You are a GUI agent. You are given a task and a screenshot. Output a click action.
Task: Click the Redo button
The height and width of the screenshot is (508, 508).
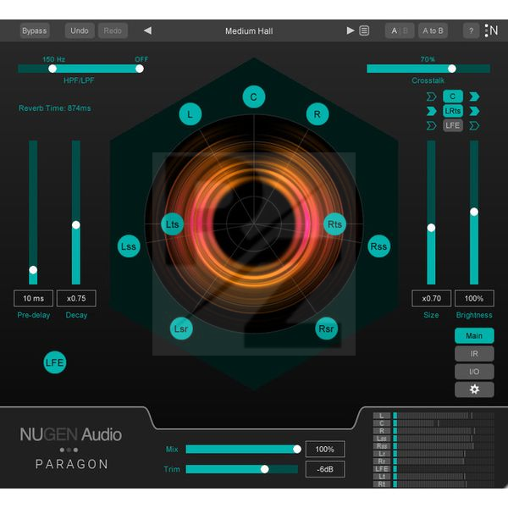[113, 30]
